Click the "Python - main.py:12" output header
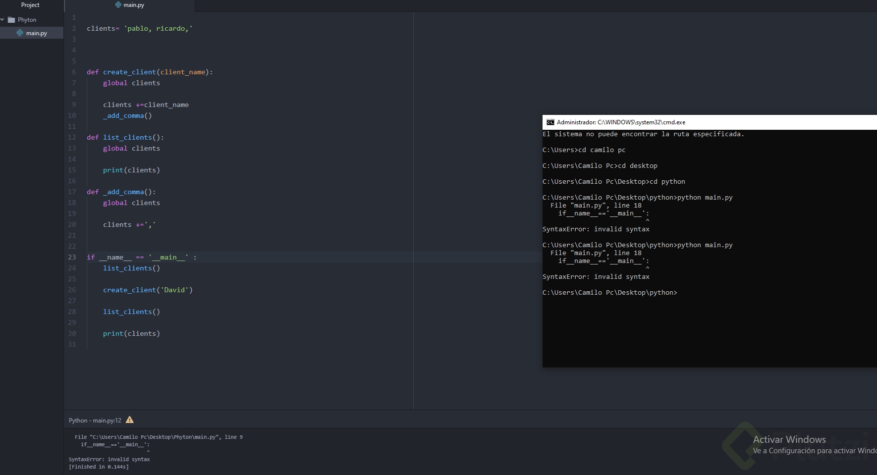Screen dimensions: 877x475 click(x=95, y=421)
